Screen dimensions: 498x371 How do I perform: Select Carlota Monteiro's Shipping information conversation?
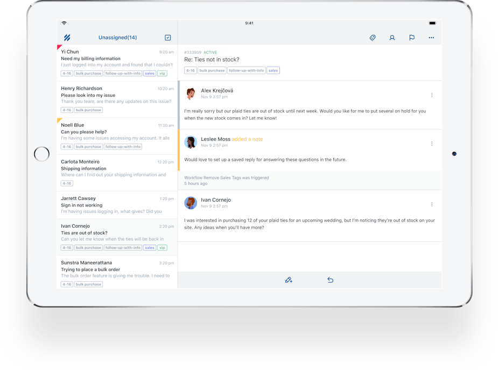click(117, 172)
